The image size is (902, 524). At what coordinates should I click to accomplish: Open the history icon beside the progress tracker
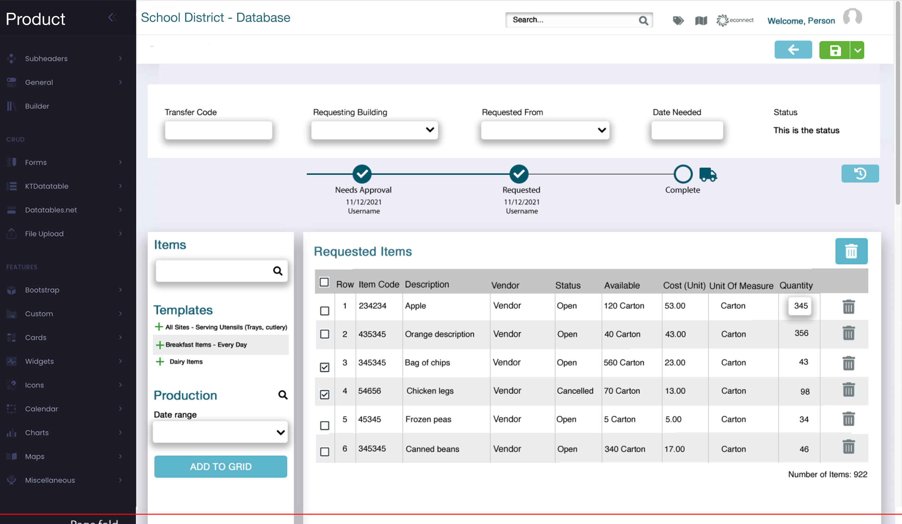tap(860, 173)
